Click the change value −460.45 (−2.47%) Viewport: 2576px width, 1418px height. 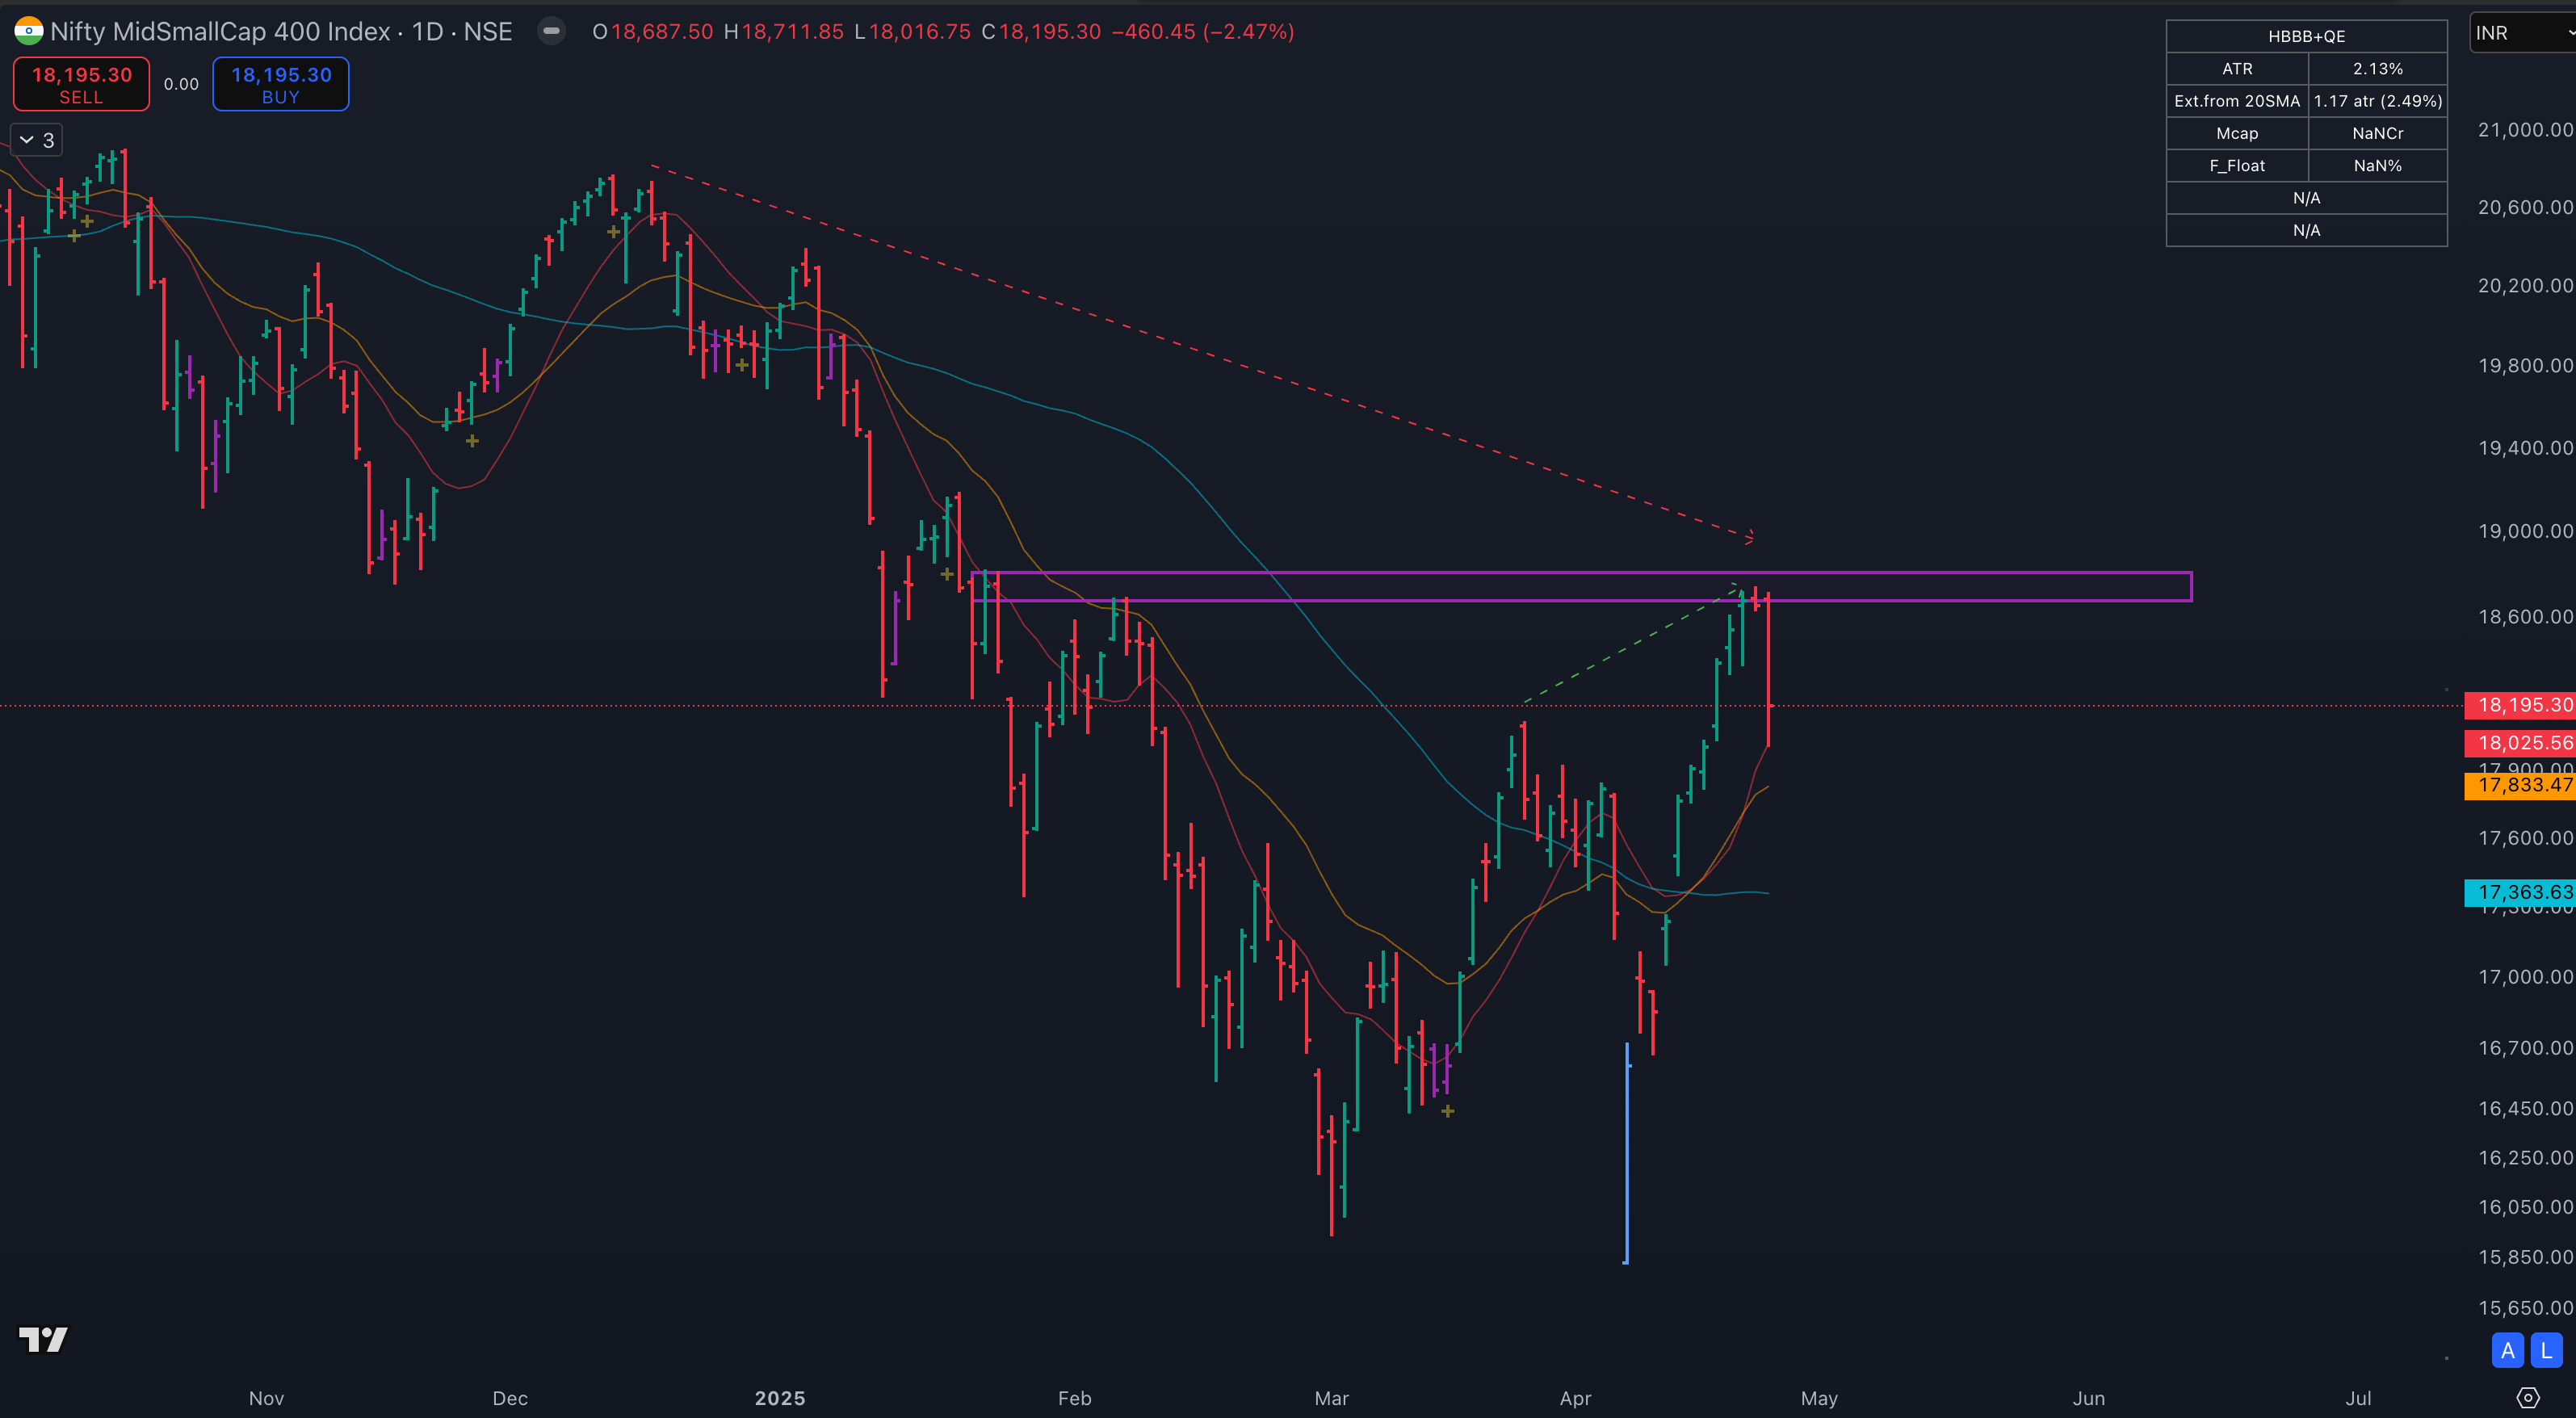click(x=1203, y=32)
